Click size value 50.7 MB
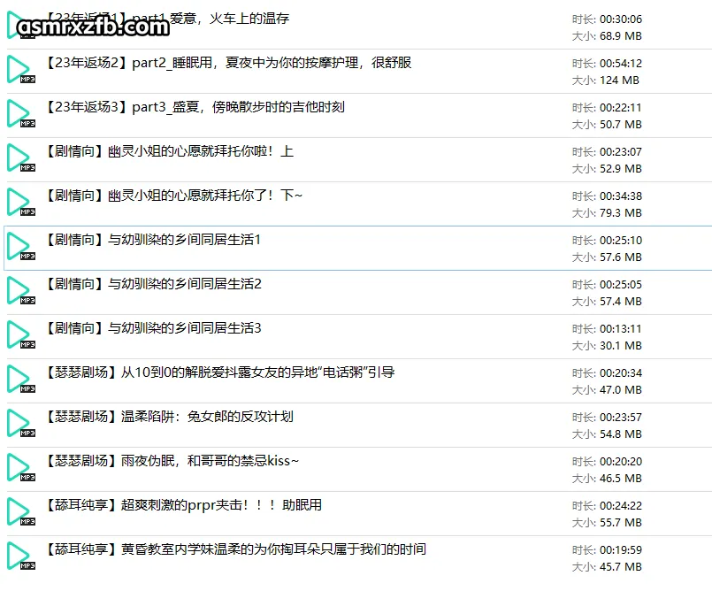 tap(621, 125)
